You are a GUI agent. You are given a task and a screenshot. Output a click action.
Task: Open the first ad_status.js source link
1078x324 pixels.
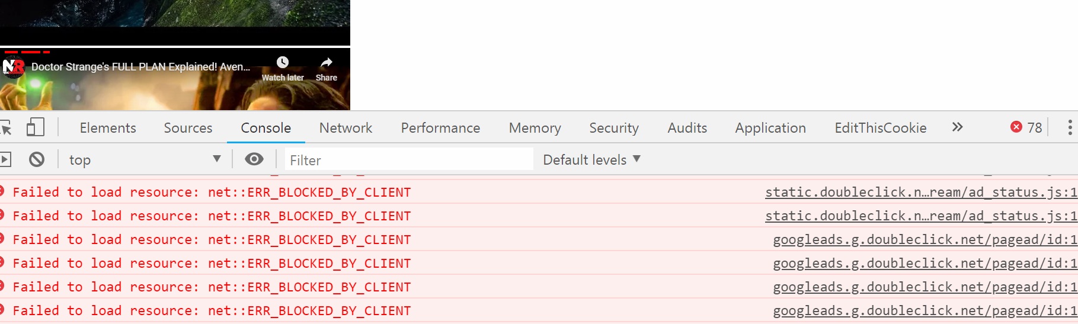click(x=920, y=193)
